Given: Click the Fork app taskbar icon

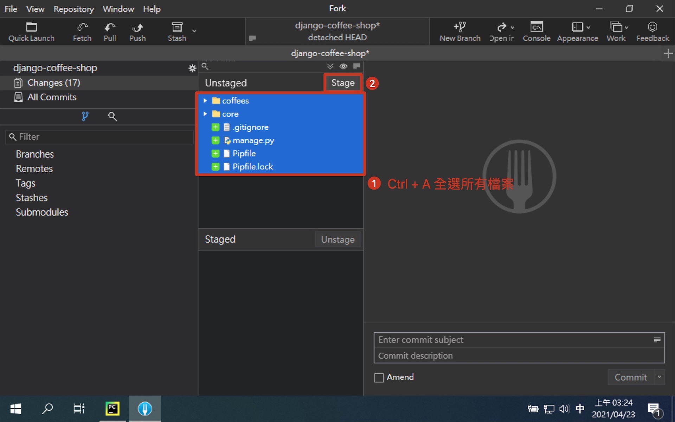Looking at the screenshot, I should click(x=145, y=409).
